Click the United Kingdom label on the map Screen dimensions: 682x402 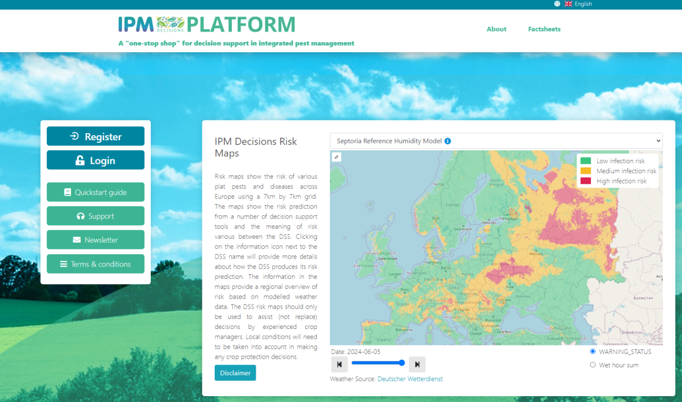click(x=381, y=253)
